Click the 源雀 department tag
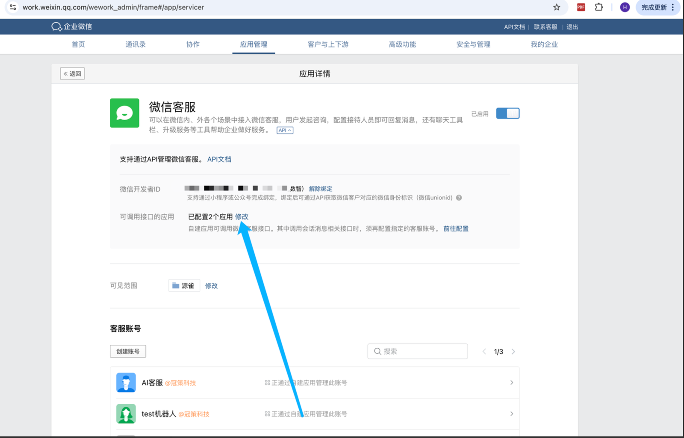 click(184, 285)
